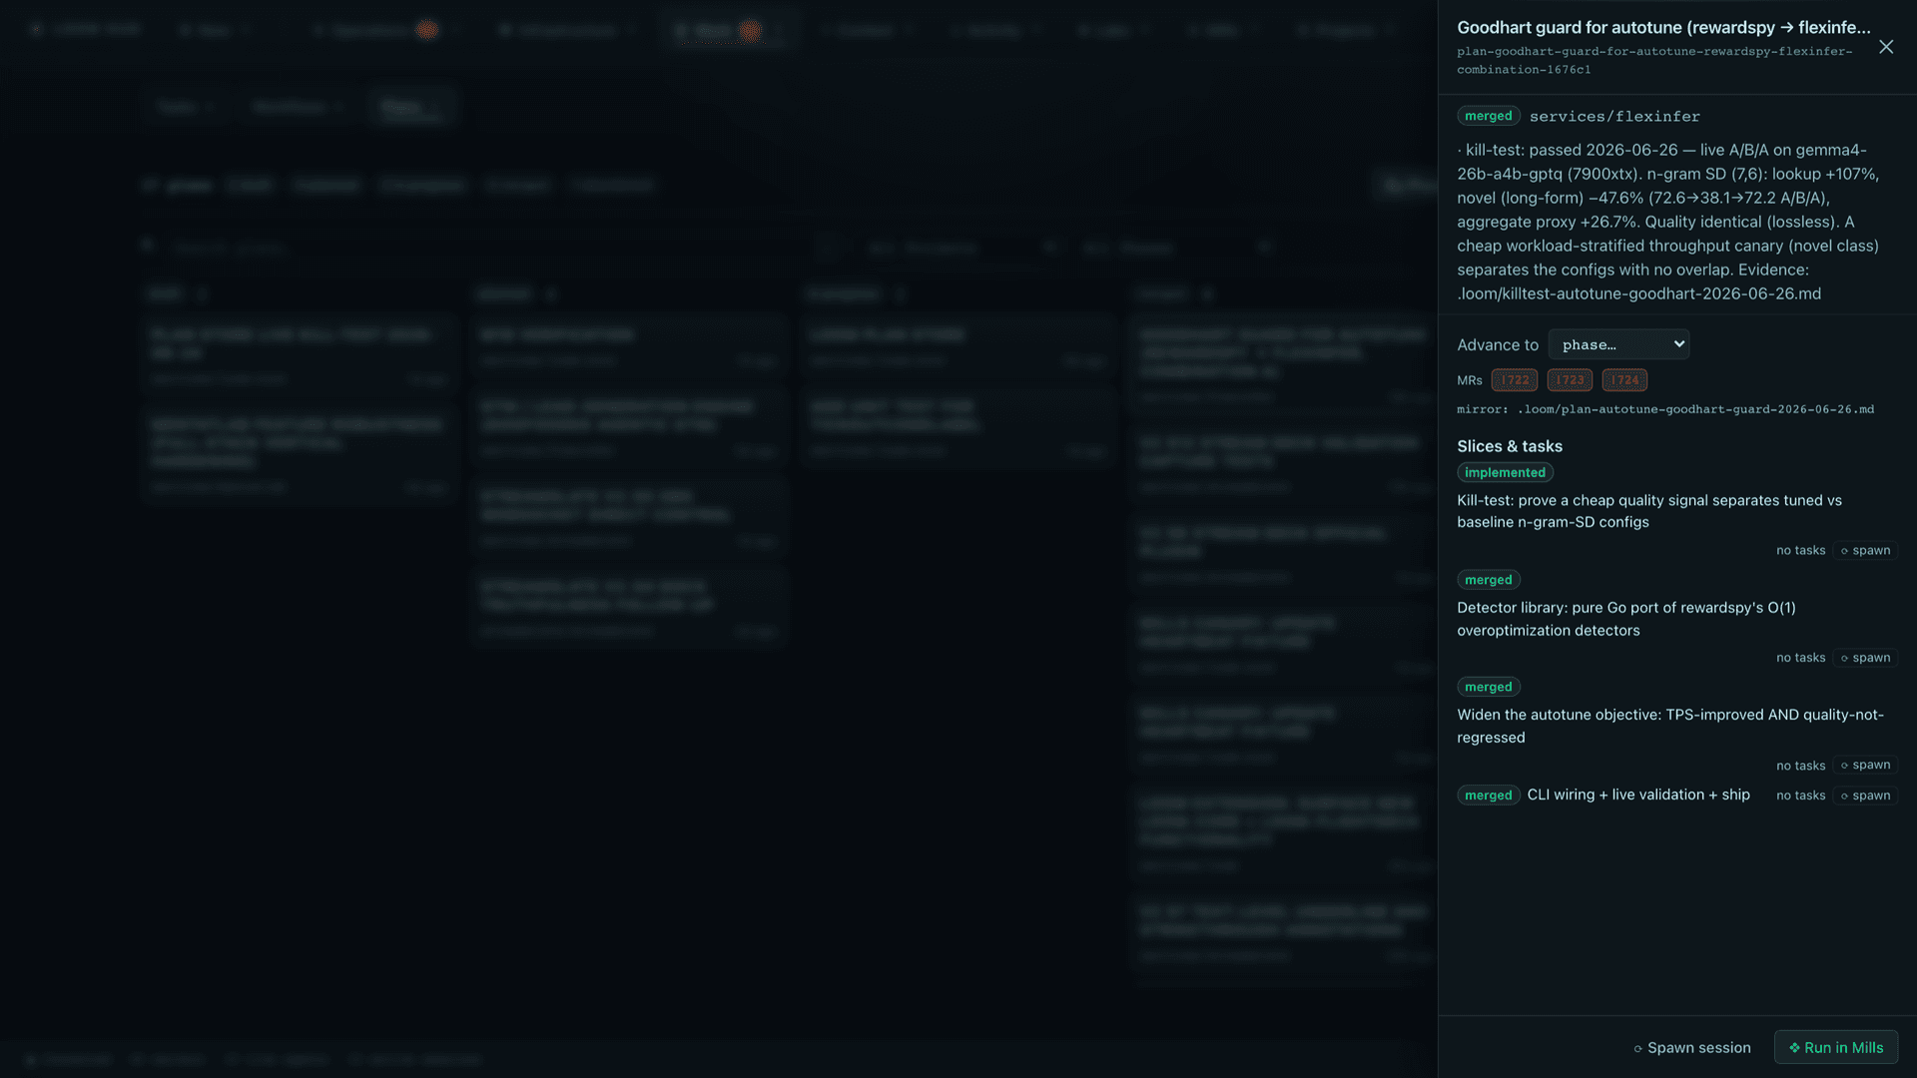1917x1078 pixels.
Task: Open merge request !722
Action: (x=1515, y=380)
